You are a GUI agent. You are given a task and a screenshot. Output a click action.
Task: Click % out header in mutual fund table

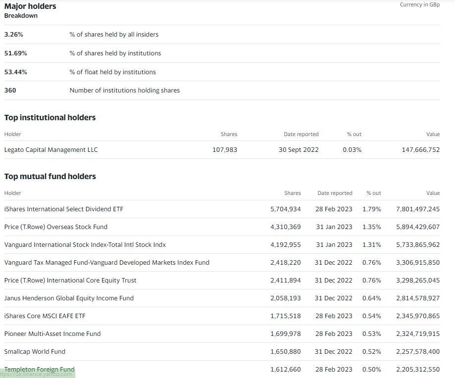(x=374, y=193)
